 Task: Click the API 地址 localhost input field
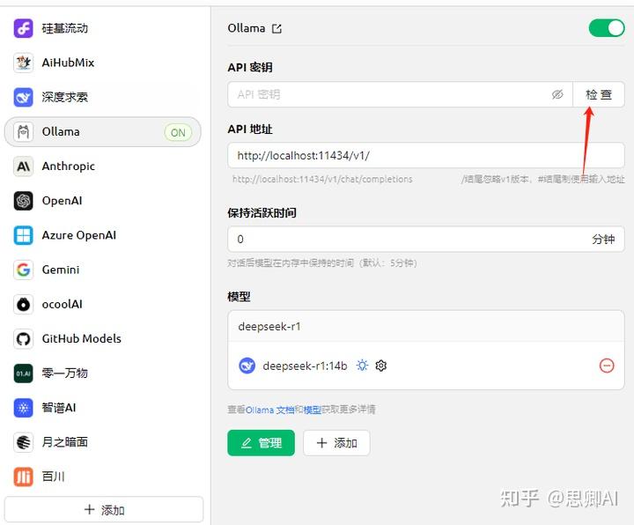click(x=426, y=156)
